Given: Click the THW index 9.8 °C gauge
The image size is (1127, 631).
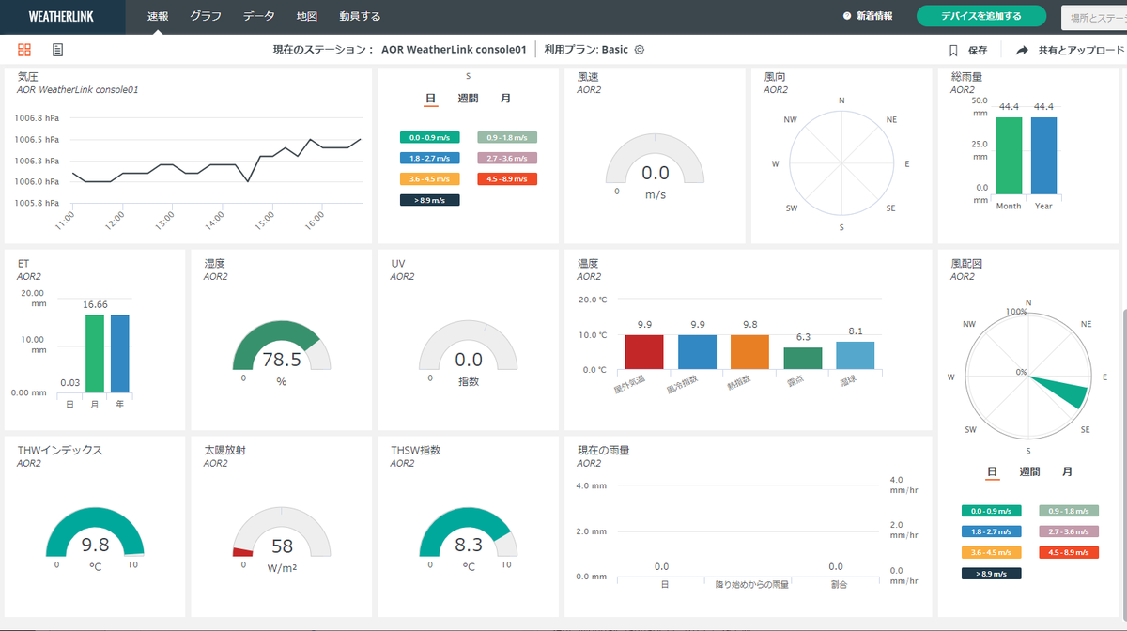Looking at the screenshot, I should pyautogui.click(x=95, y=531).
